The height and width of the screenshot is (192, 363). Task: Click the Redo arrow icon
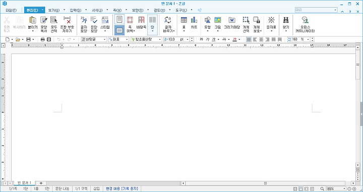point(69,39)
